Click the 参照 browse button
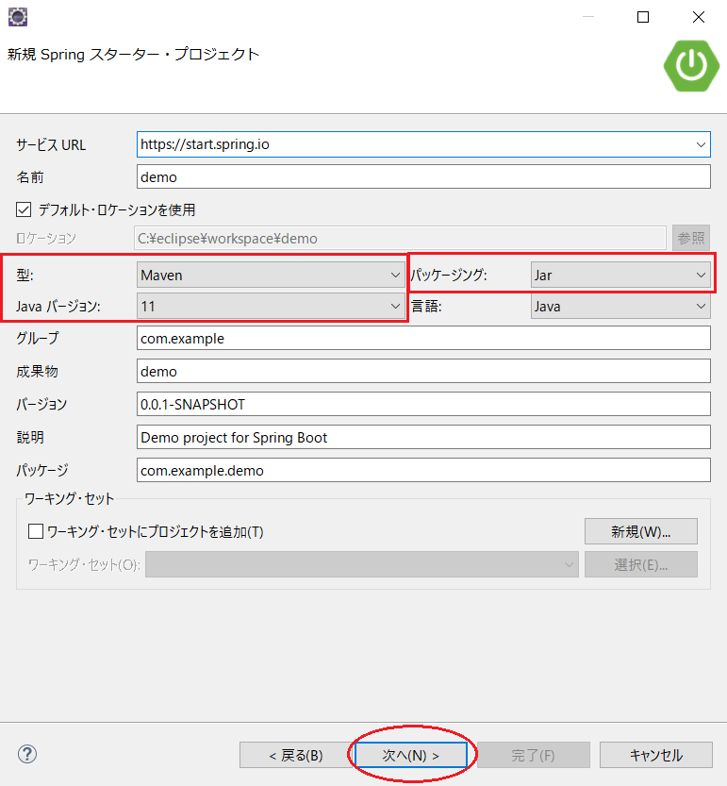727x786 pixels. pyautogui.click(x=691, y=238)
